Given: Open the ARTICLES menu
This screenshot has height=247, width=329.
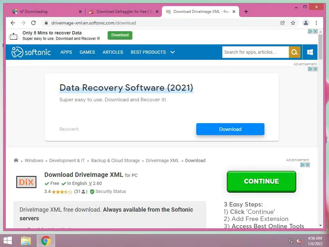Looking at the screenshot, I should pos(113,52).
